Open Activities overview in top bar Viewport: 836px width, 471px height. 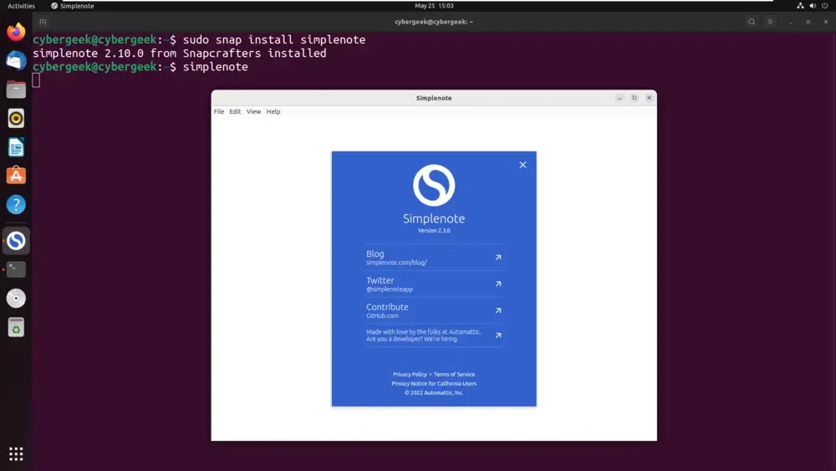click(22, 6)
